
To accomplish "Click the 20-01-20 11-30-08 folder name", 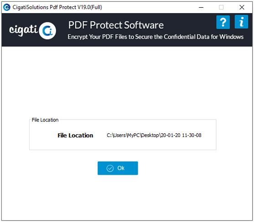I will tap(181, 135).
